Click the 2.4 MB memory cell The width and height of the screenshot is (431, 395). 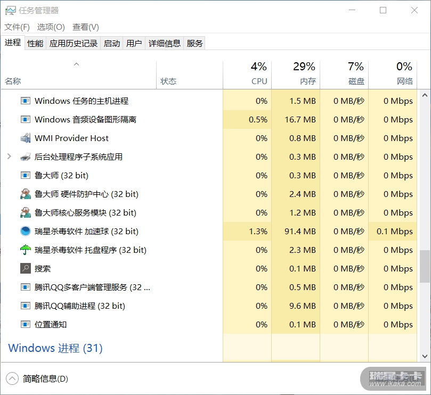296,194
